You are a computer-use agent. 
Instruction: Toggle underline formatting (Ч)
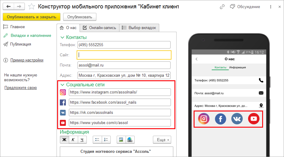pos(82,140)
